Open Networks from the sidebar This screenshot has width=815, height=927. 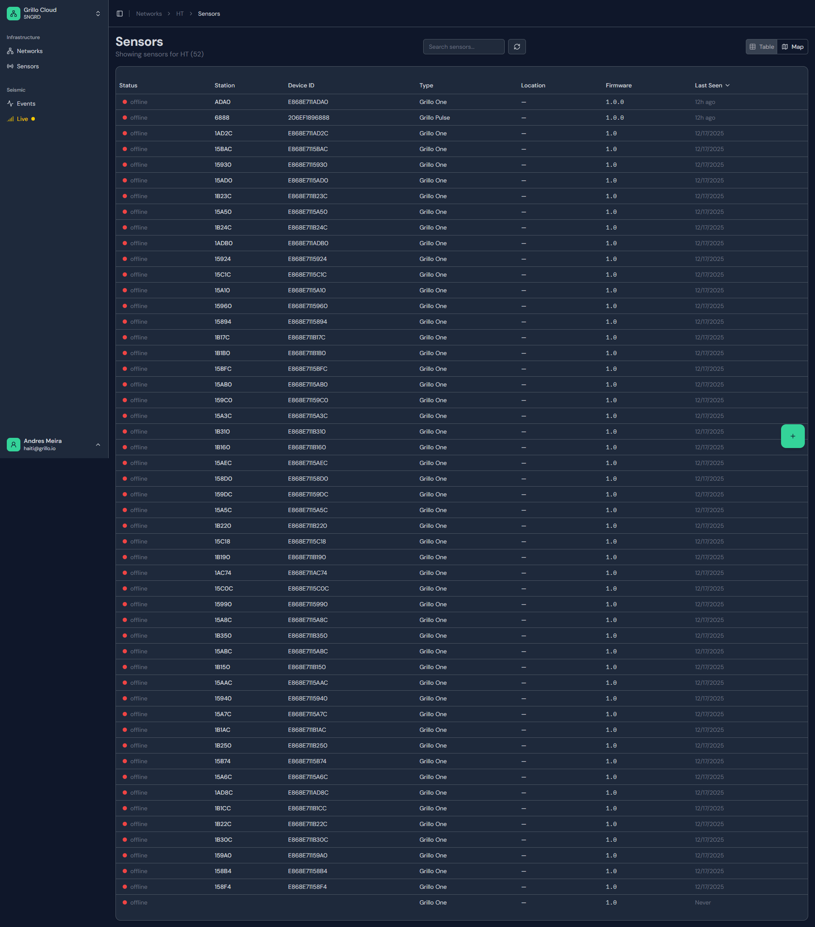[29, 51]
